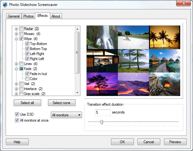Screen dimensions: 193x151
Task: Uncheck the Top-Bottom wipe effect
Action: pos(27,44)
